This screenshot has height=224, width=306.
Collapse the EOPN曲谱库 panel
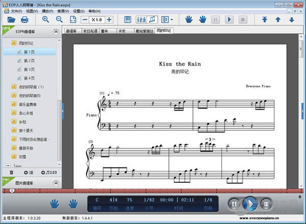click(56, 32)
